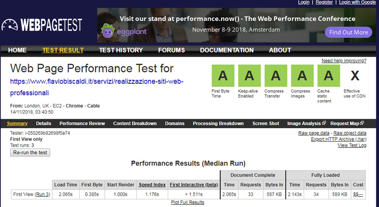Switch to the Details tab

[x=43, y=124]
